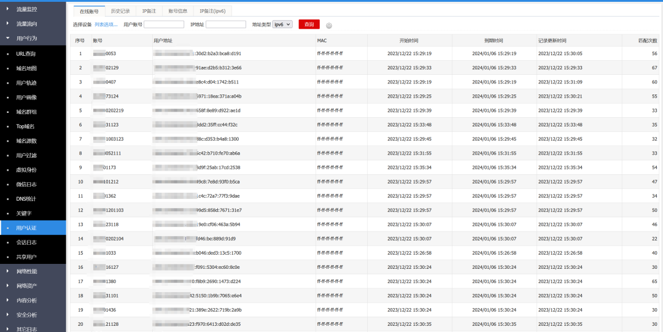Screen dimensions: 663x332
Task: Click expiry time 2024/01/06 15:26:58
Action: click(x=494, y=253)
